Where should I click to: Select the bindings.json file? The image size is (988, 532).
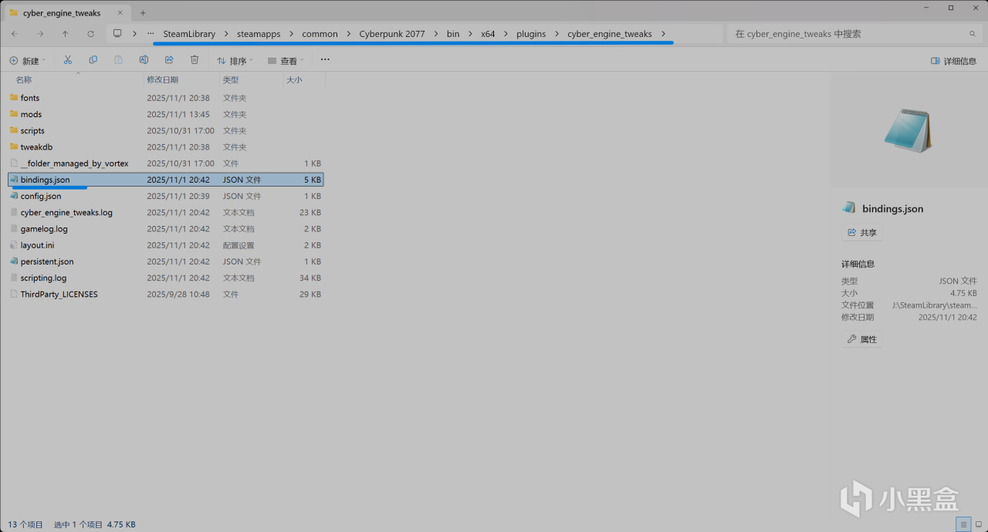166,180
